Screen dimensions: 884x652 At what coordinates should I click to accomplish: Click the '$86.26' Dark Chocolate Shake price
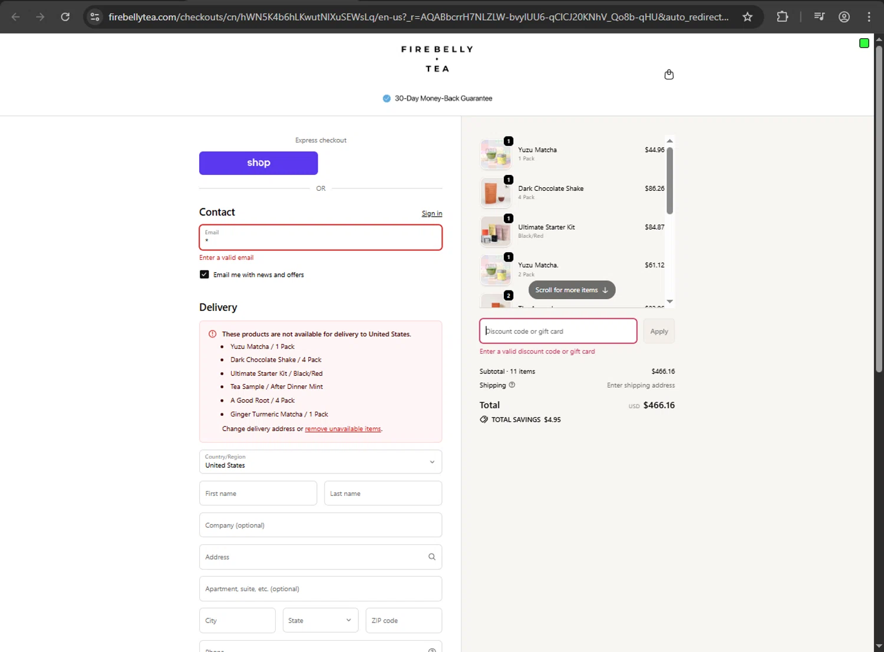(x=655, y=188)
